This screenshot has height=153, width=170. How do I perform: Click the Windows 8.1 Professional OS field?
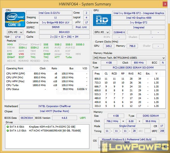tap(127, 141)
